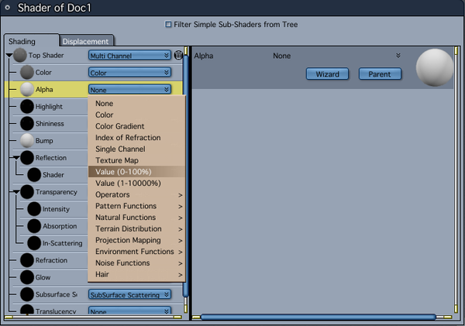The width and height of the screenshot is (465, 326).
Task: Open the Operators submenu
Action: point(136,194)
